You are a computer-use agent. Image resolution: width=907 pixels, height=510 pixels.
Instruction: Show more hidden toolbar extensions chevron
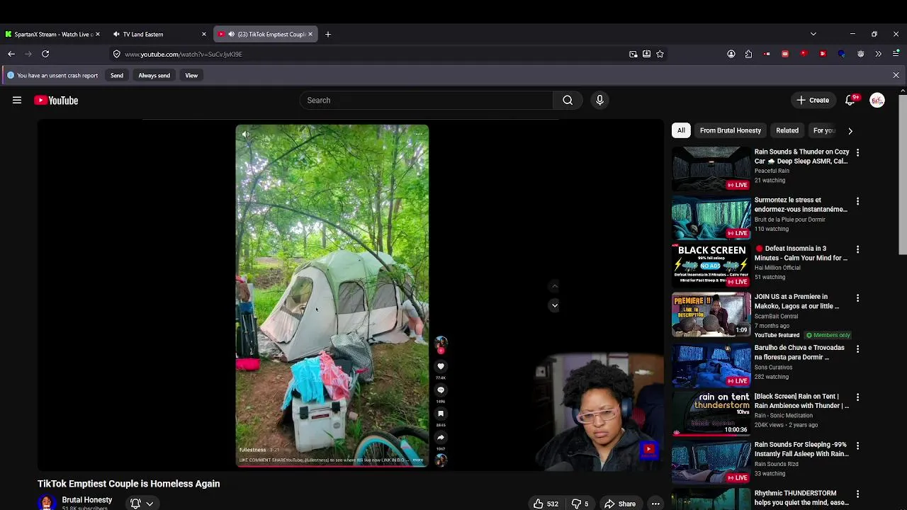coord(878,54)
